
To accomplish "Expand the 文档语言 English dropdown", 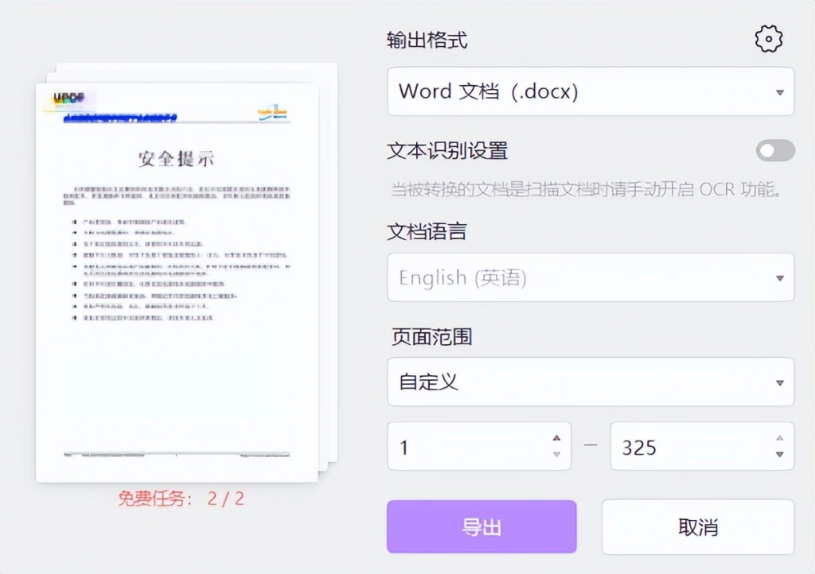I will tap(591, 277).
